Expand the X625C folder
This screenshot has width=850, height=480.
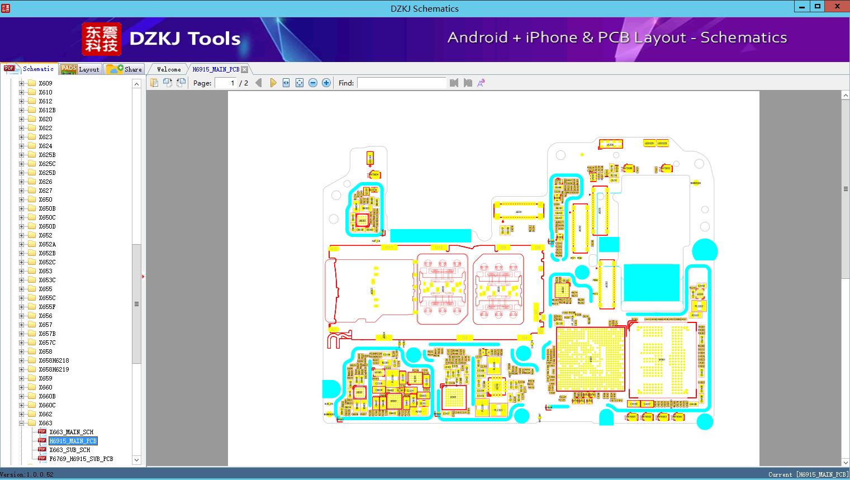pos(21,164)
